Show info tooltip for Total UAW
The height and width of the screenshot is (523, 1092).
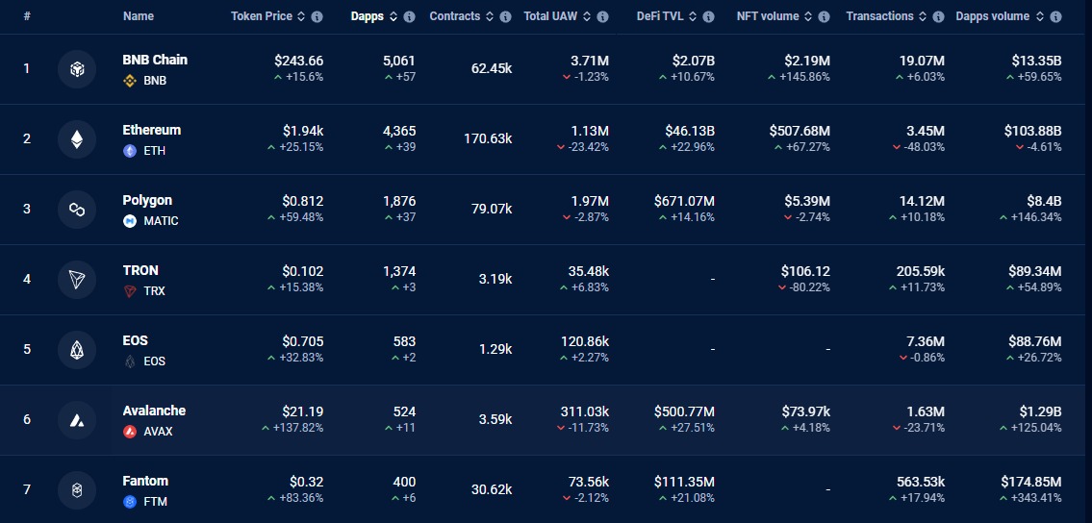(x=603, y=16)
